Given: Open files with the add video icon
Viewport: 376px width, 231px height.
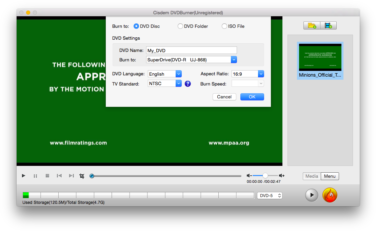Looking at the screenshot, I should 328,25.
